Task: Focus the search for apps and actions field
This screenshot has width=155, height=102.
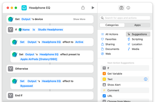Action: coord(125,18)
